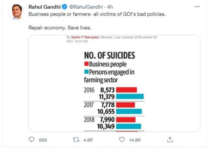Click the 2016 red bar labeled 8,573
211x148 pixels.
(126, 90)
